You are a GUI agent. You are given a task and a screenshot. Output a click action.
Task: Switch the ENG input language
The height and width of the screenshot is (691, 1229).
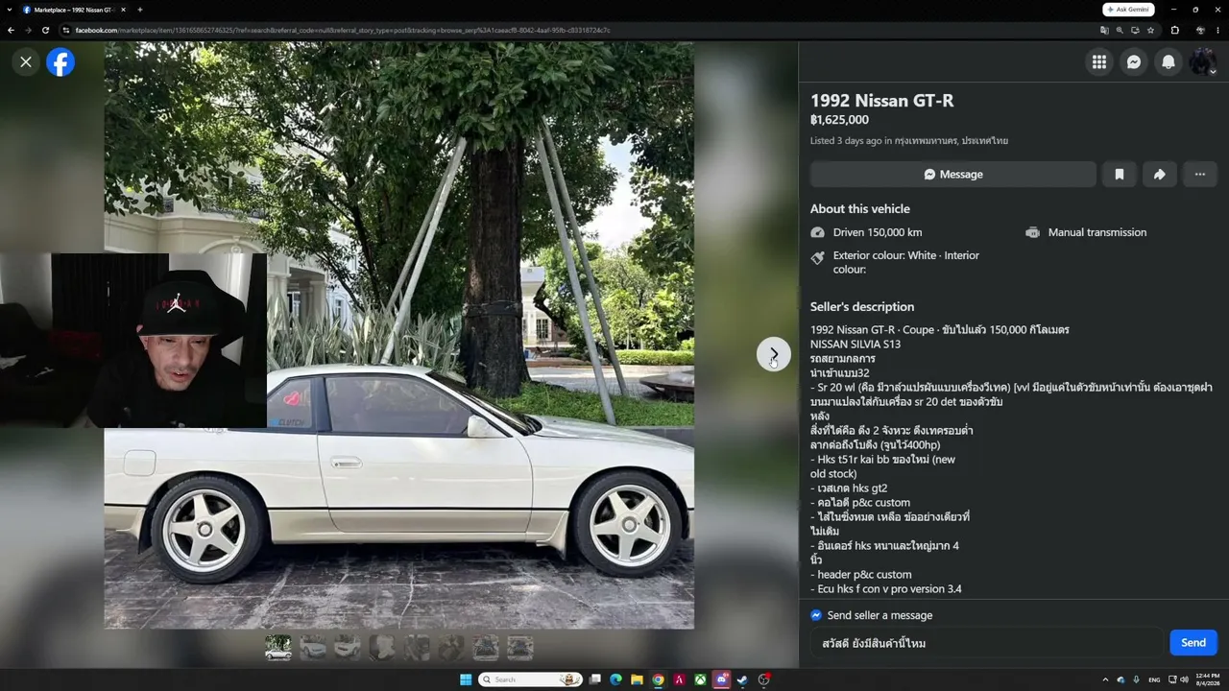tap(1154, 679)
